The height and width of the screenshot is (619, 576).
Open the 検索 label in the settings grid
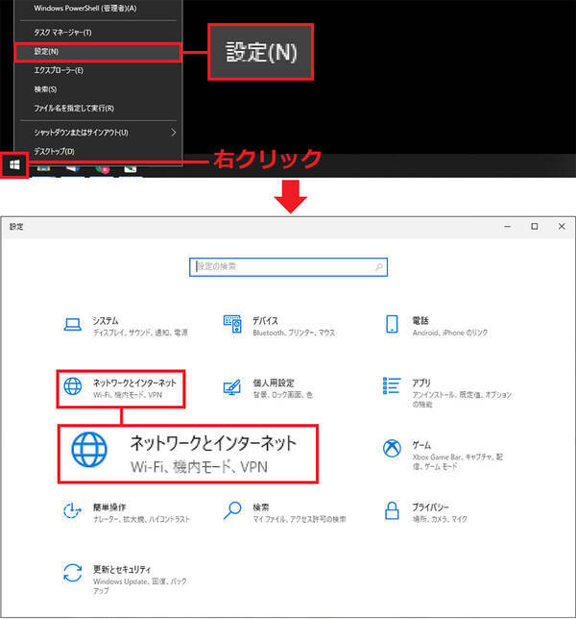(260, 508)
